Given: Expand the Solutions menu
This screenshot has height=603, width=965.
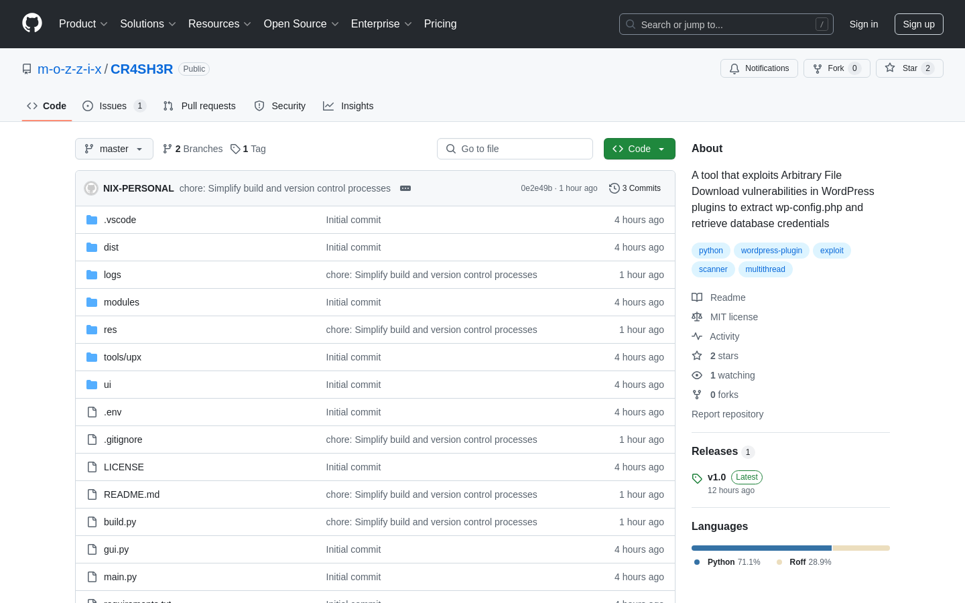Looking at the screenshot, I should pos(148,24).
